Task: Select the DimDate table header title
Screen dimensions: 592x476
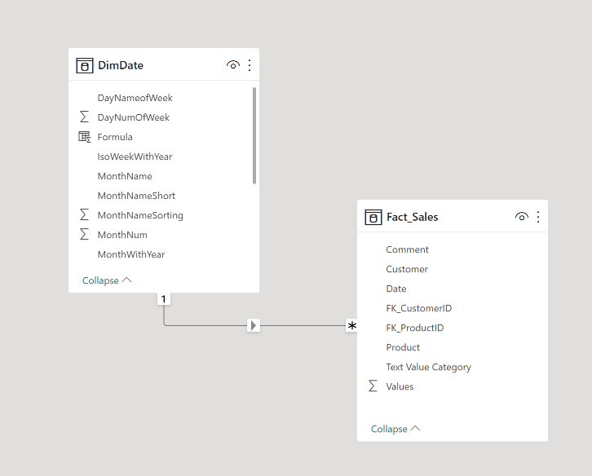Action: click(121, 65)
